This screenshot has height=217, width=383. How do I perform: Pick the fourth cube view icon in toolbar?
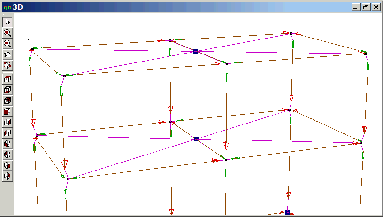pos(8,111)
